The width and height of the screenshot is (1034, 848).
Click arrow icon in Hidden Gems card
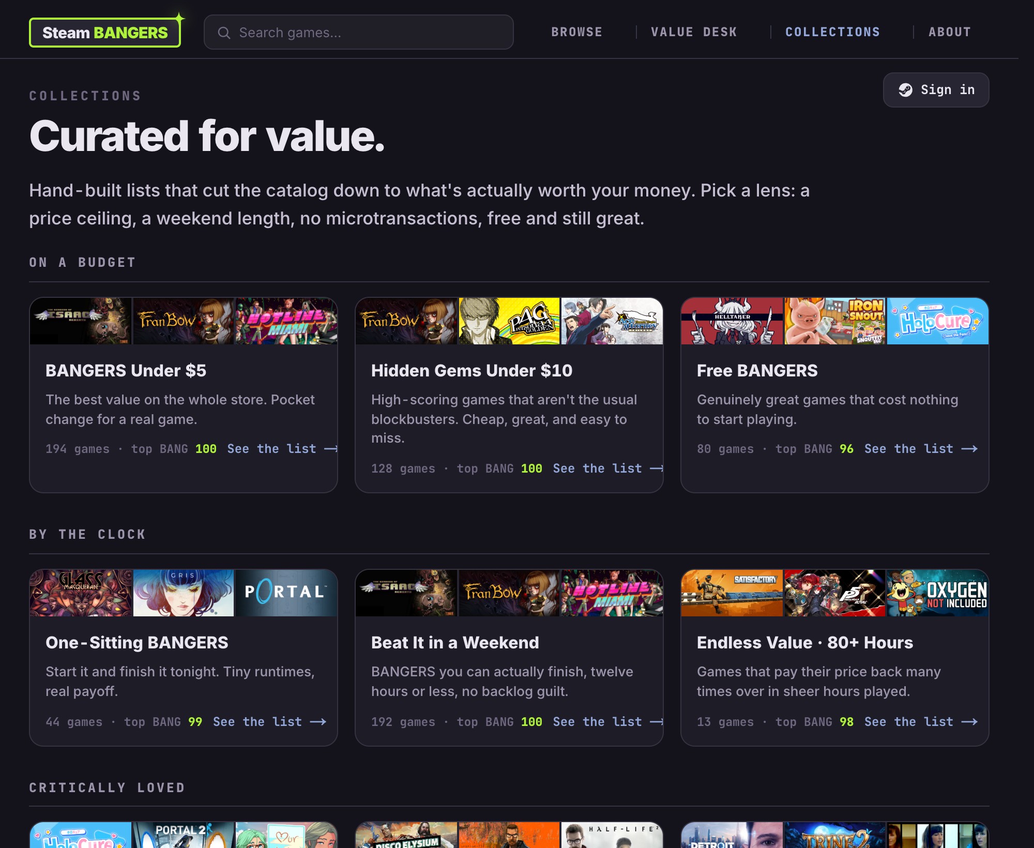(657, 468)
